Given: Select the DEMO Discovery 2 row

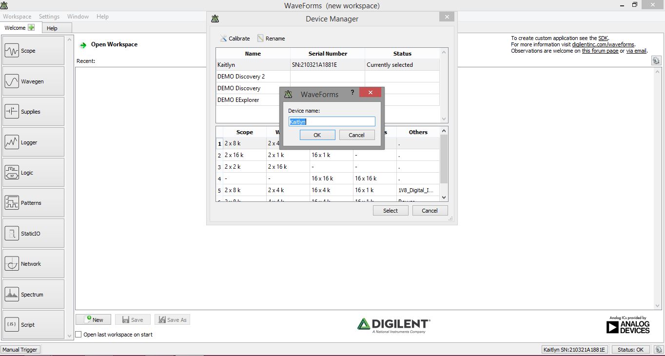Looking at the screenshot, I should click(328, 77).
